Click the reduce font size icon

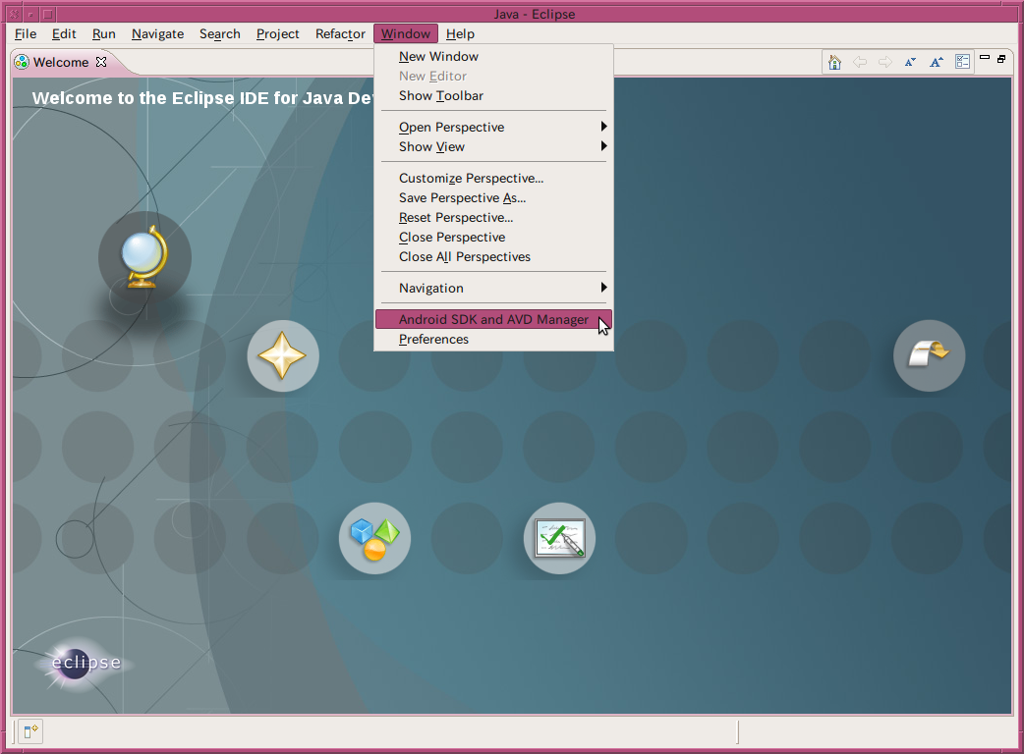(x=910, y=62)
